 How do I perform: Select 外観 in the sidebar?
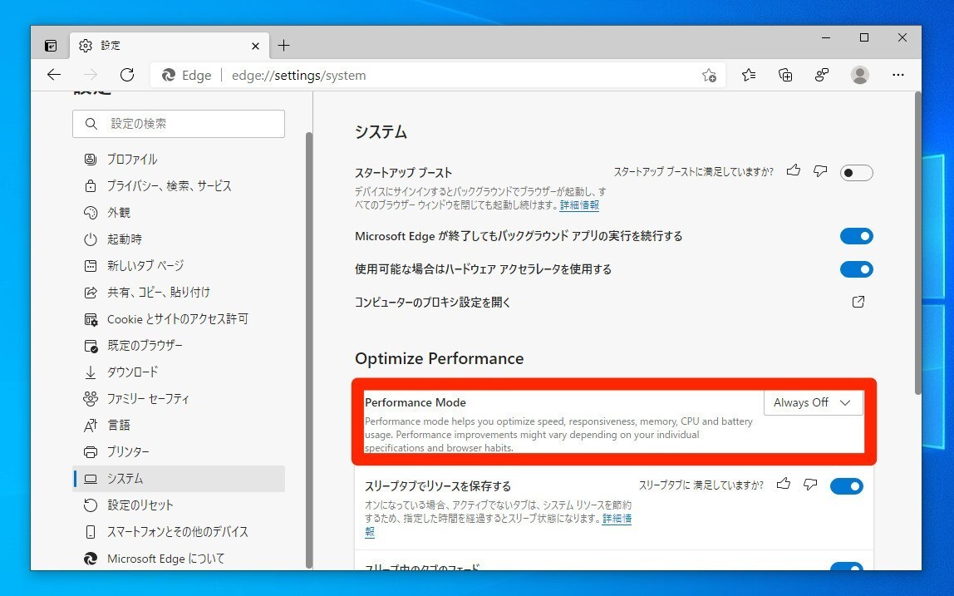pos(179,213)
